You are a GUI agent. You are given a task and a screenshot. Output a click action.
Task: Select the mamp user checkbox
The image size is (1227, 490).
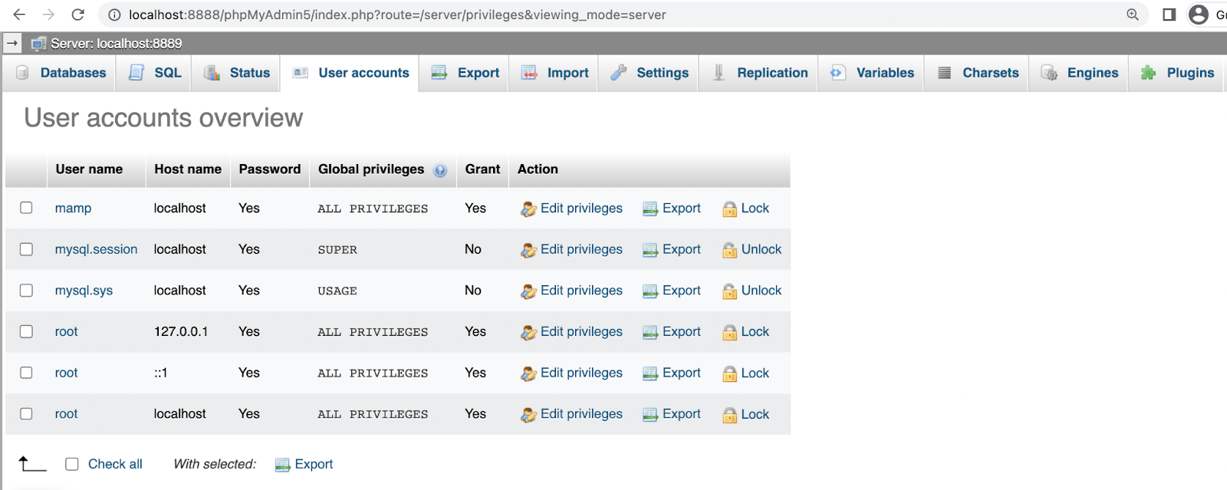pyautogui.click(x=26, y=208)
